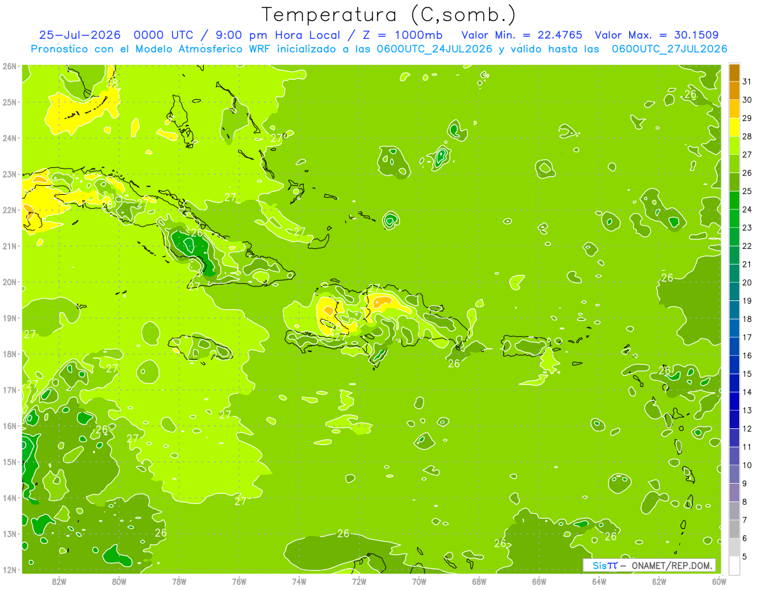Click the colorbar label "31"
764x590 pixels.
pos(747,81)
